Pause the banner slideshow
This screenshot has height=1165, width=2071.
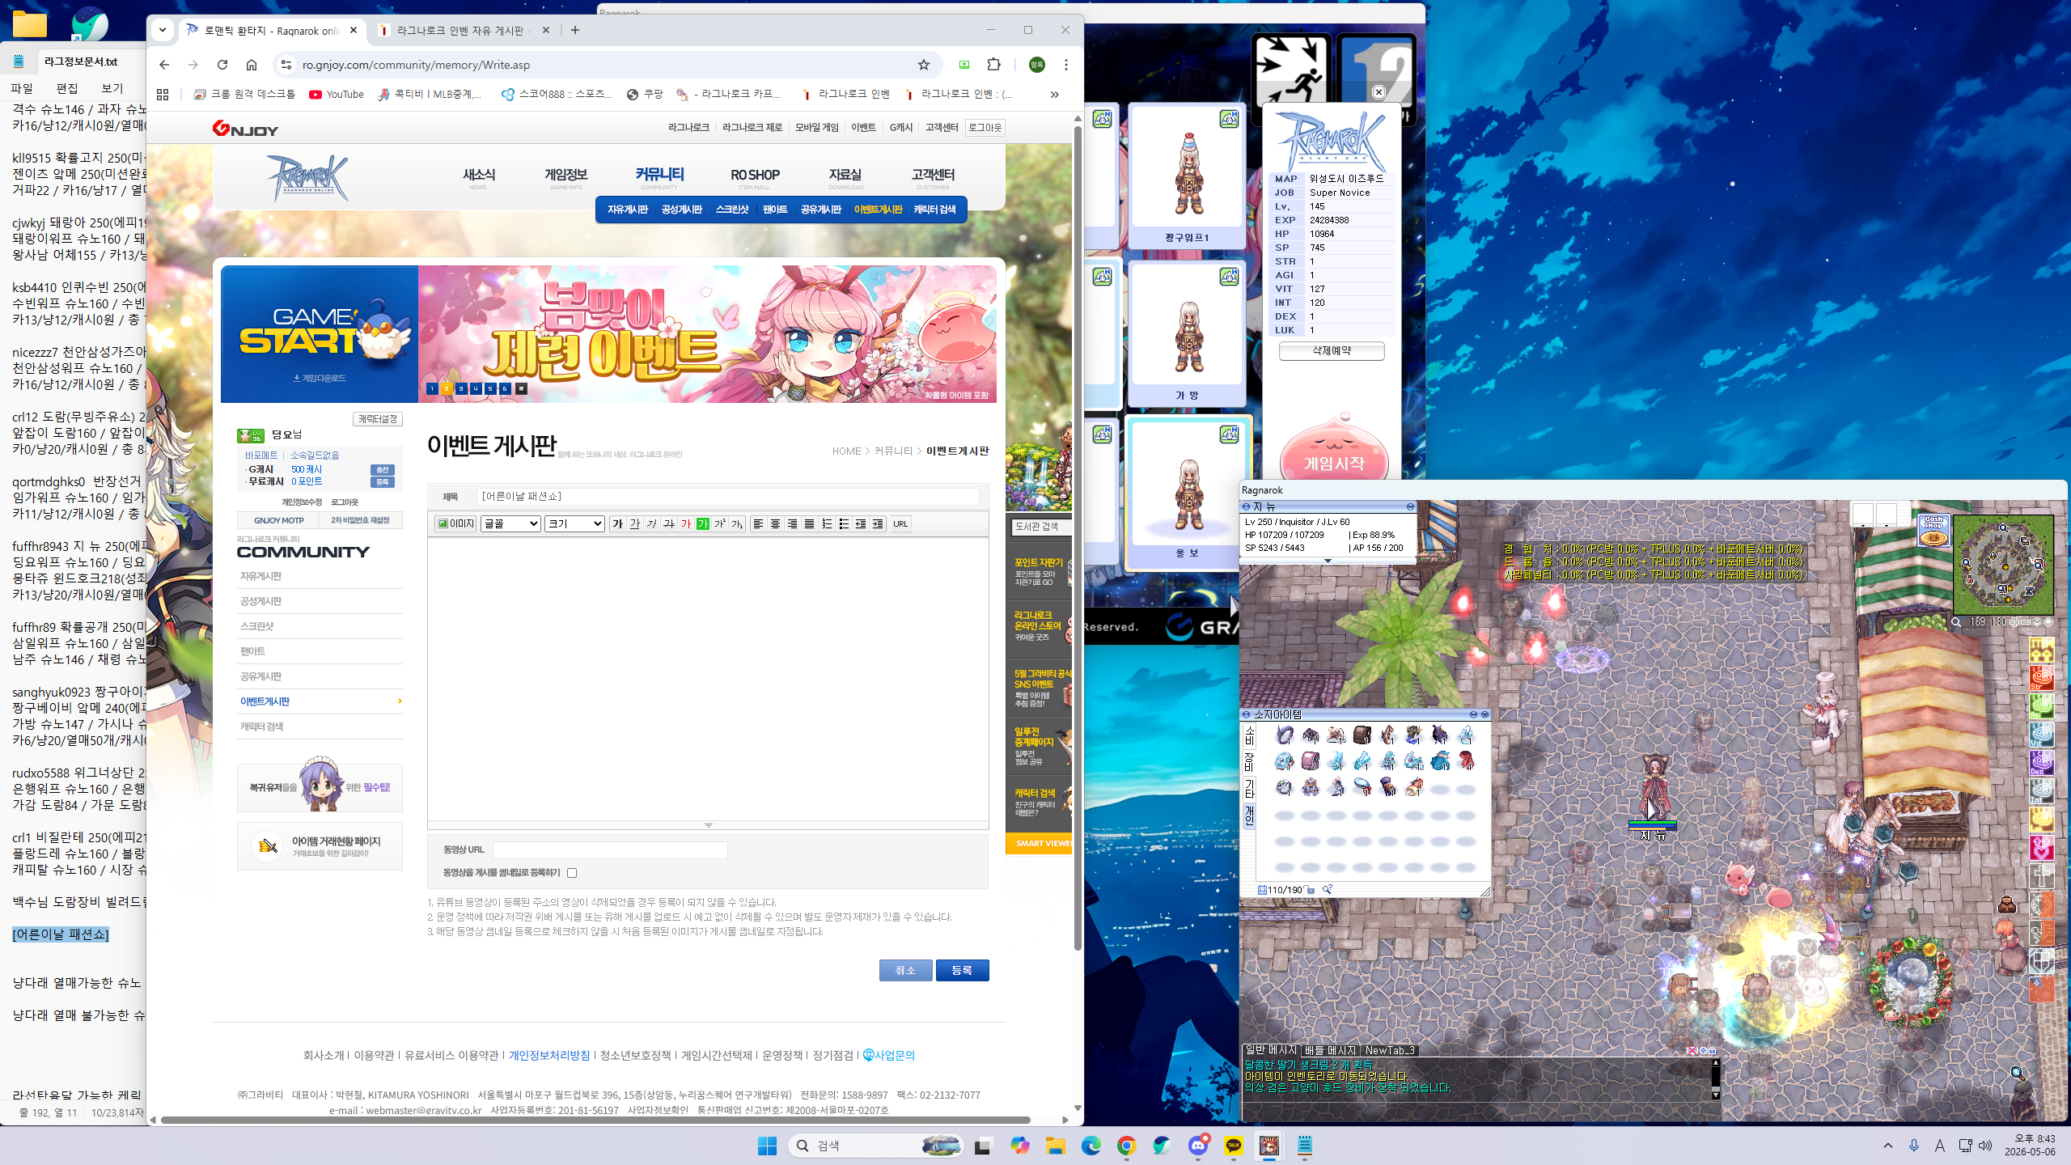click(x=522, y=389)
